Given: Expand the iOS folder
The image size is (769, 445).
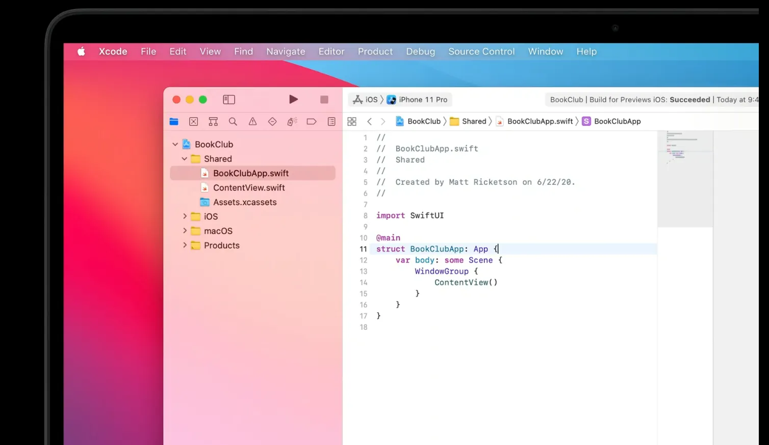Looking at the screenshot, I should (185, 216).
